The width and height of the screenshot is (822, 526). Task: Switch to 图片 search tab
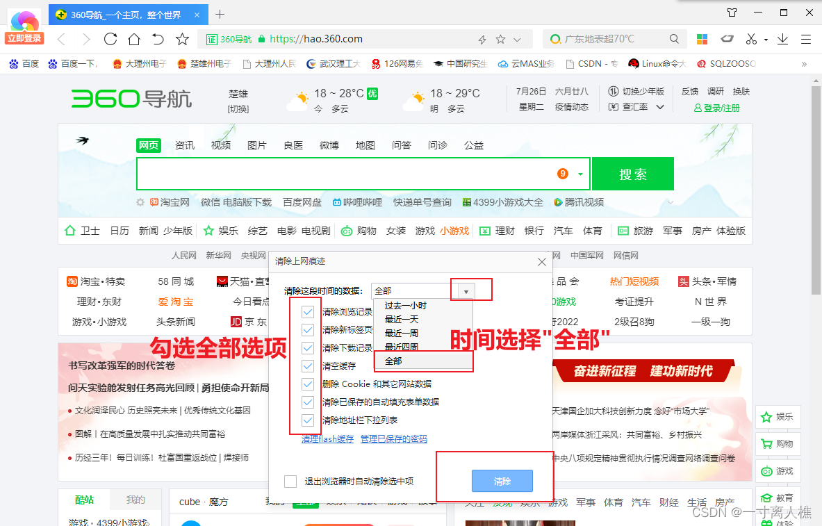257,145
